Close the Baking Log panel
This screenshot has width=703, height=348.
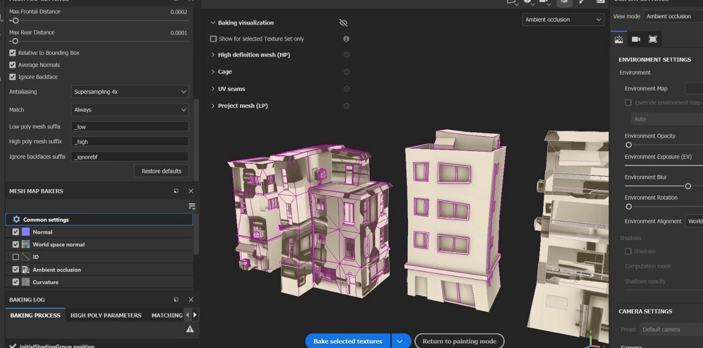point(191,300)
